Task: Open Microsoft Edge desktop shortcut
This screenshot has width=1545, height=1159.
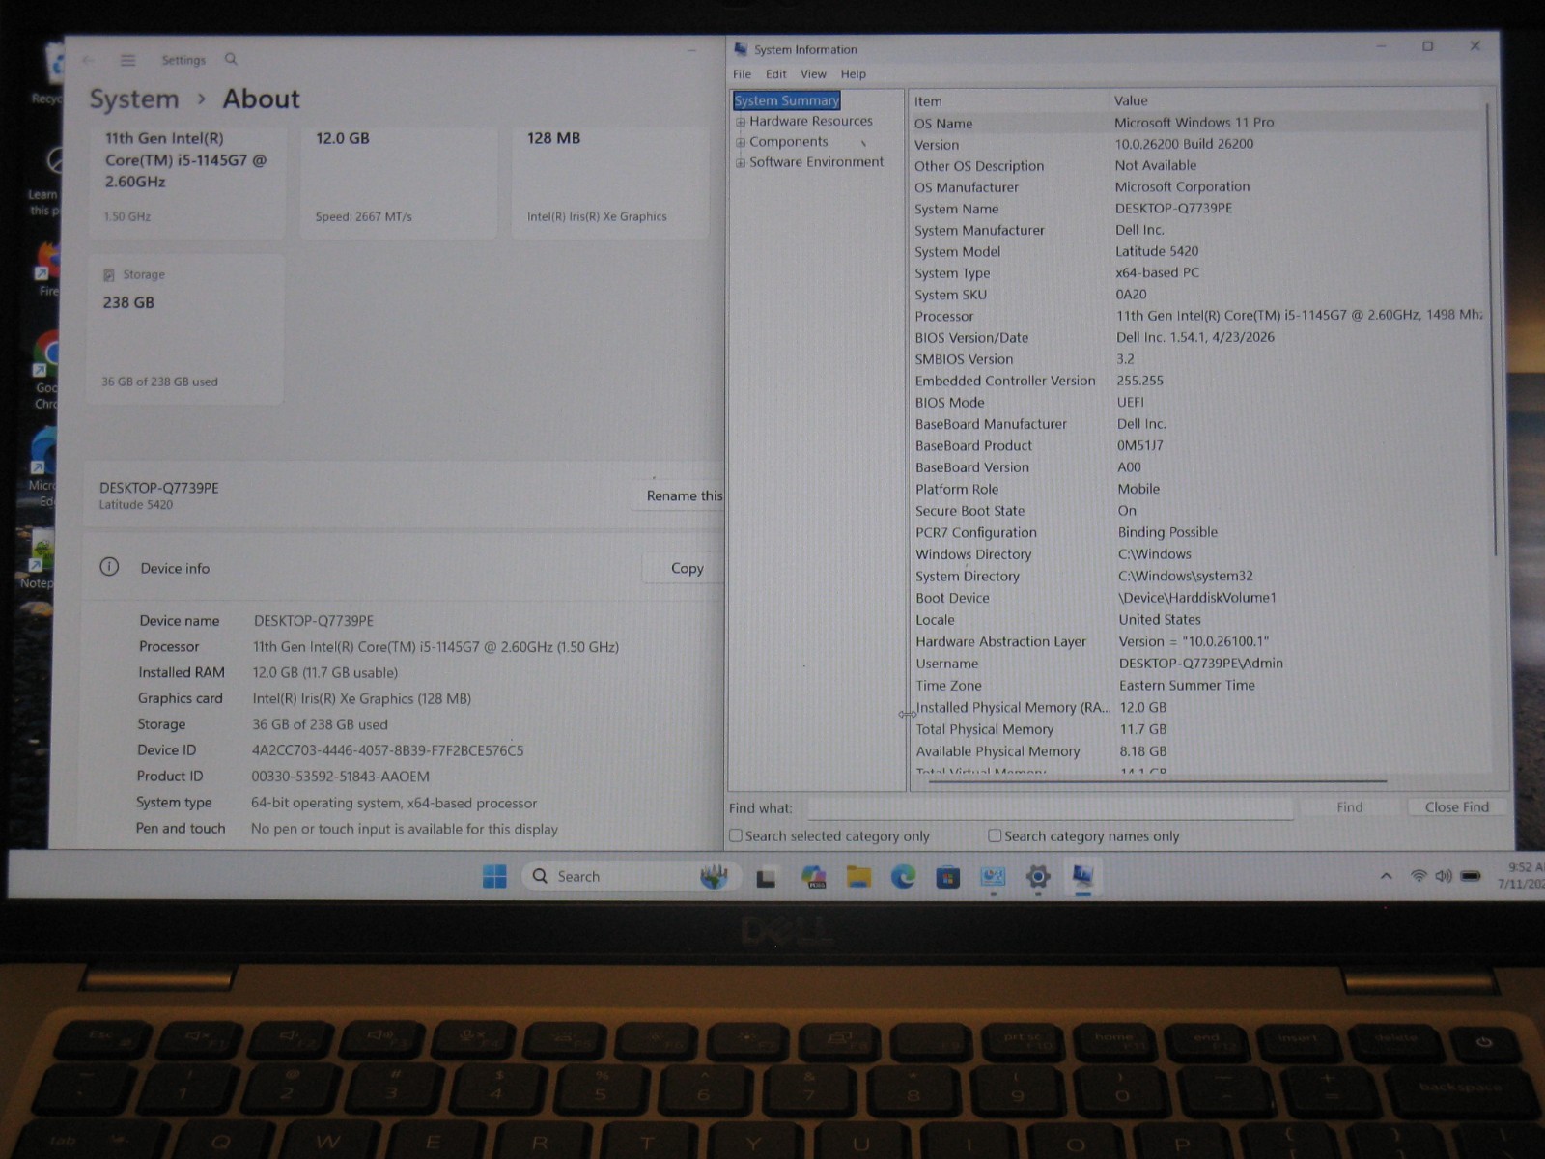Action: (x=42, y=468)
